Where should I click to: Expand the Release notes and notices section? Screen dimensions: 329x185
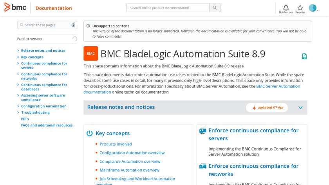point(300,107)
